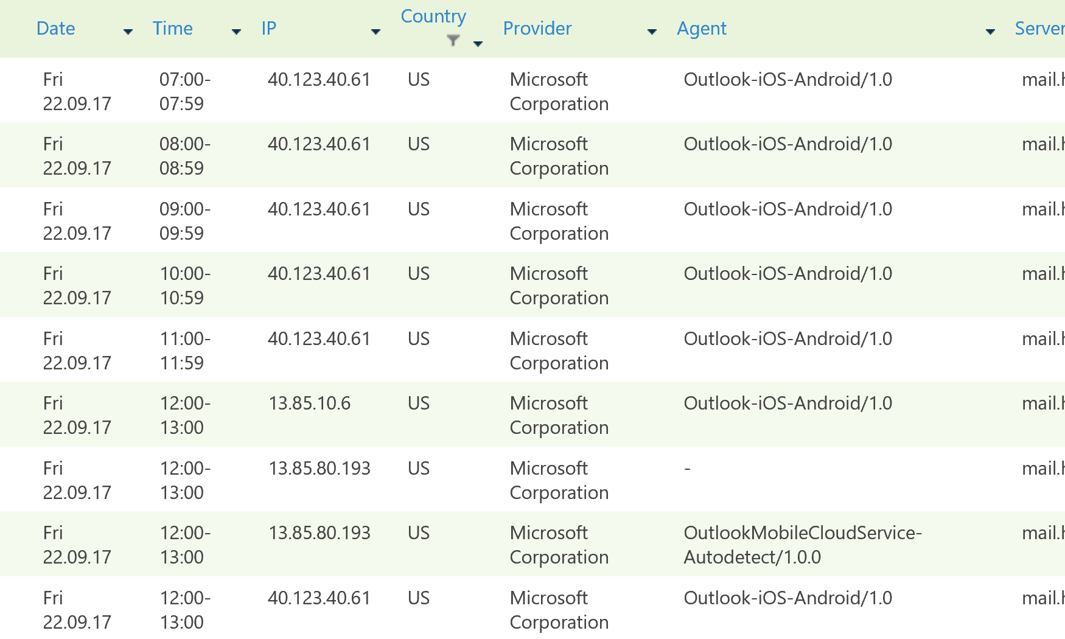Select the OutlookMobileCloudService-Autodetect/1.0.0 agent cell
The image size is (1065, 639).
pyautogui.click(x=802, y=545)
